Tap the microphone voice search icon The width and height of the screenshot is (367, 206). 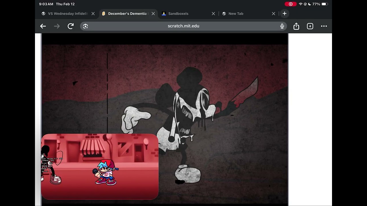tap(282, 26)
